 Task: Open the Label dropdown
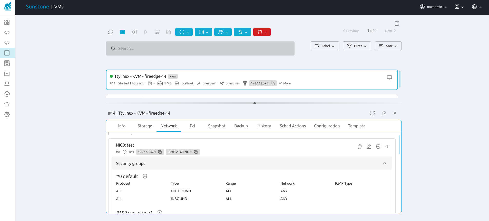coord(325,46)
